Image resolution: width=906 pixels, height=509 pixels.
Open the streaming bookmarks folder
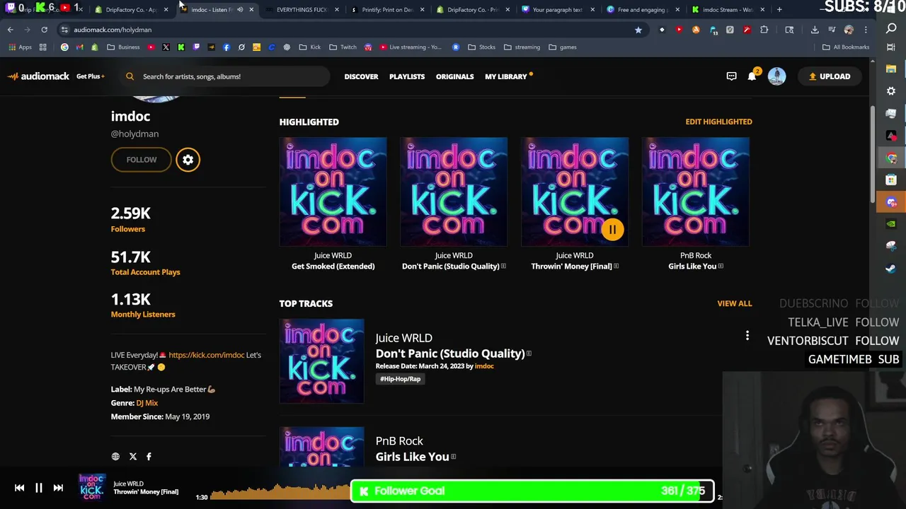(x=522, y=47)
